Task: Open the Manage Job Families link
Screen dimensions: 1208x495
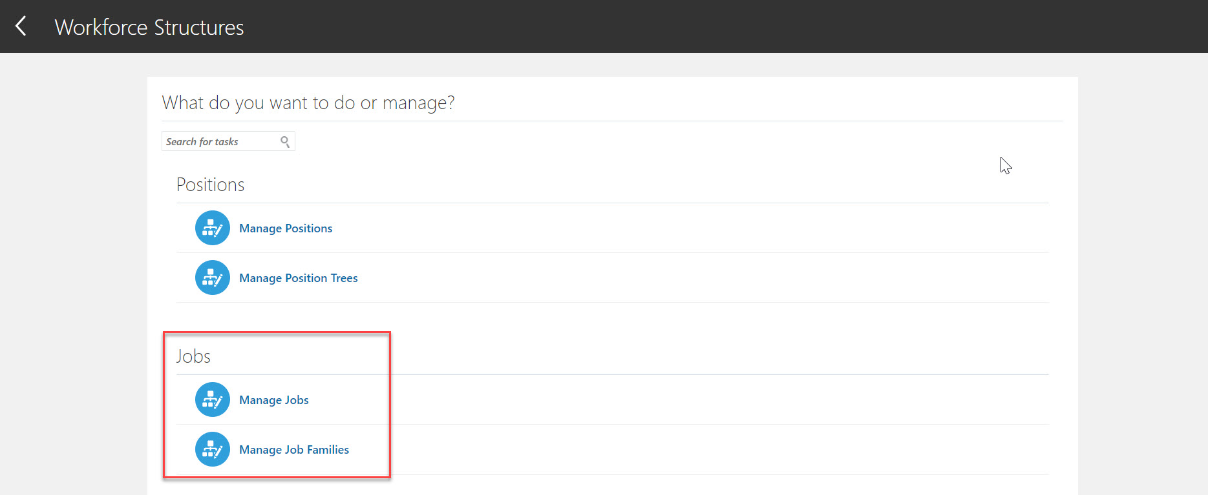Action: pyautogui.click(x=294, y=450)
